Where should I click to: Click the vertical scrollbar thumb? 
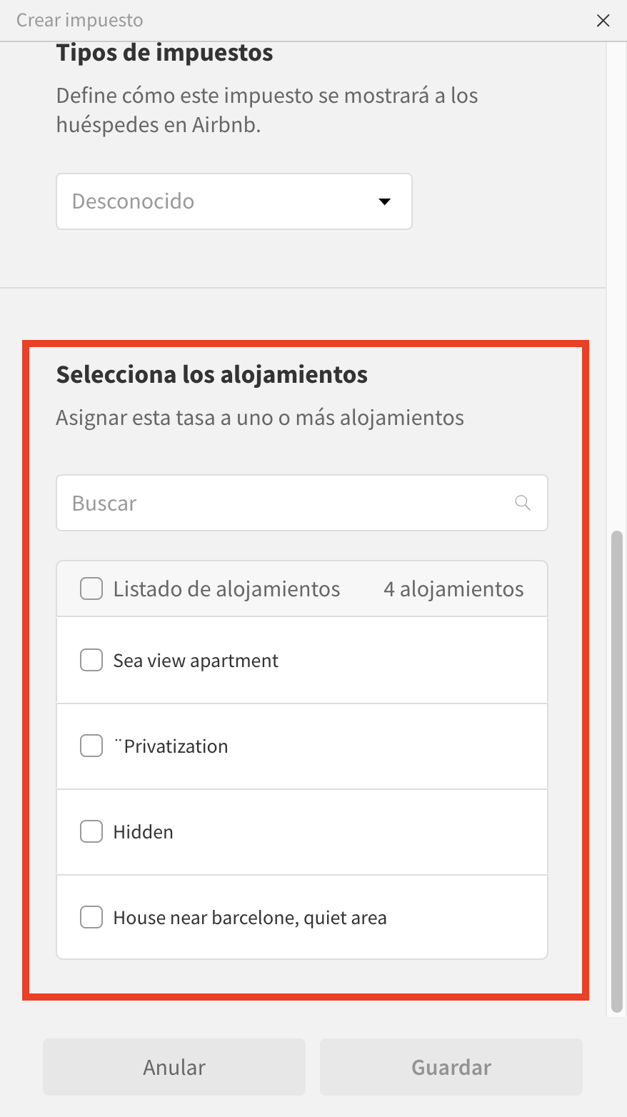pyautogui.click(x=617, y=771)
